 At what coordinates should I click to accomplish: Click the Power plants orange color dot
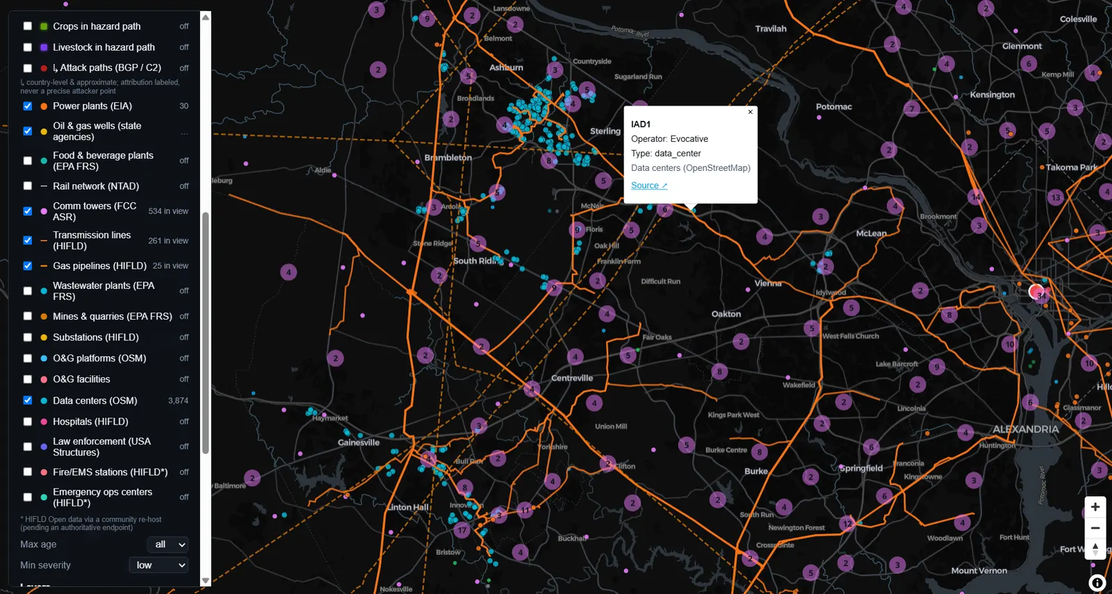click(x=44, y=106)
